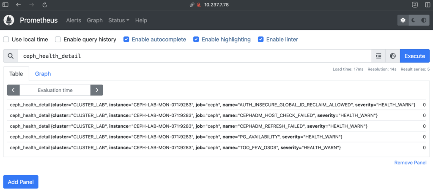Open the Help page
This screenshot has width=433, height=190.
tap(141, 20)
